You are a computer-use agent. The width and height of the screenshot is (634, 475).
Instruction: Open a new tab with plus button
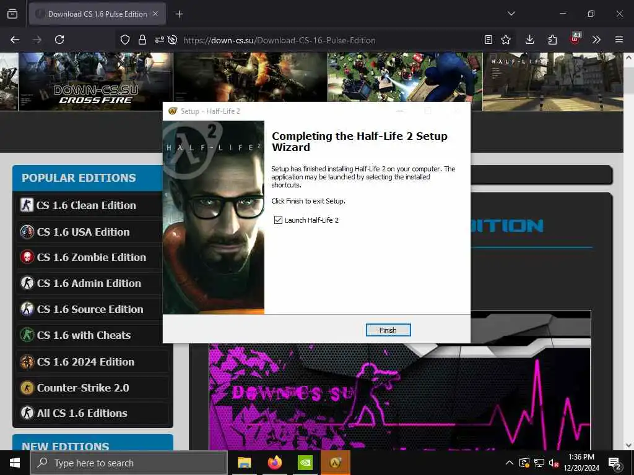coord(179,14)
